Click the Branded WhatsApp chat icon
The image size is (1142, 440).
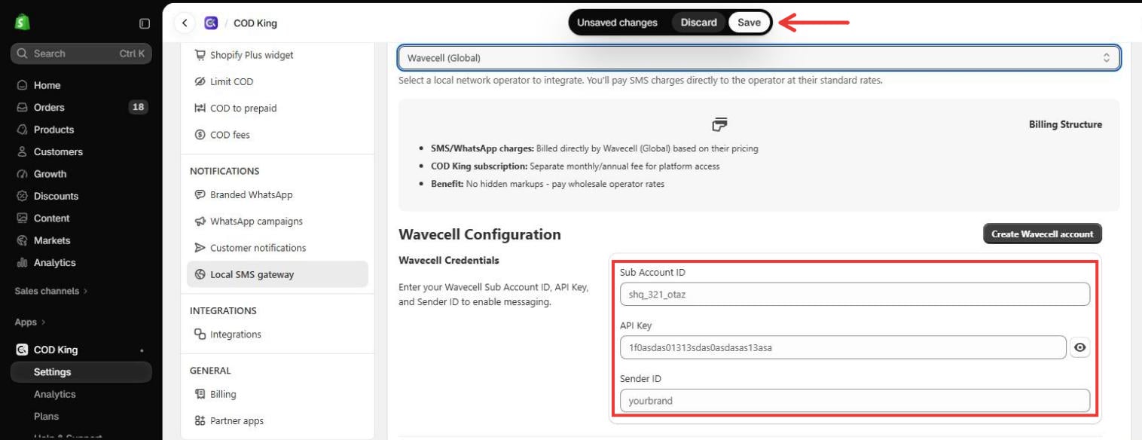200,194
